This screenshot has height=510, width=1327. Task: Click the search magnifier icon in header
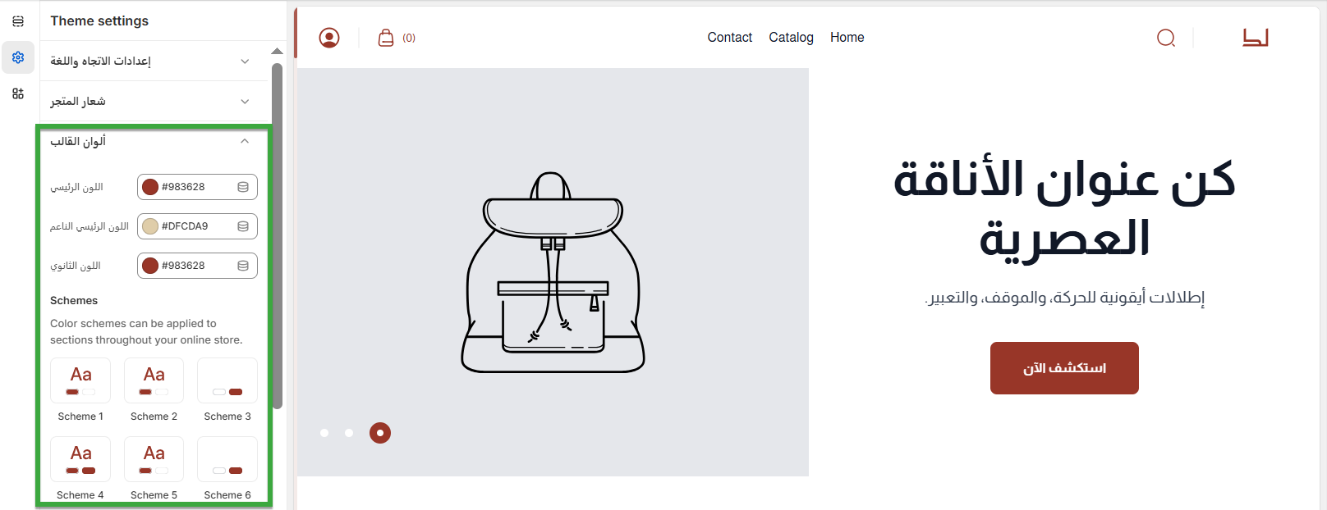[1166, 38]
